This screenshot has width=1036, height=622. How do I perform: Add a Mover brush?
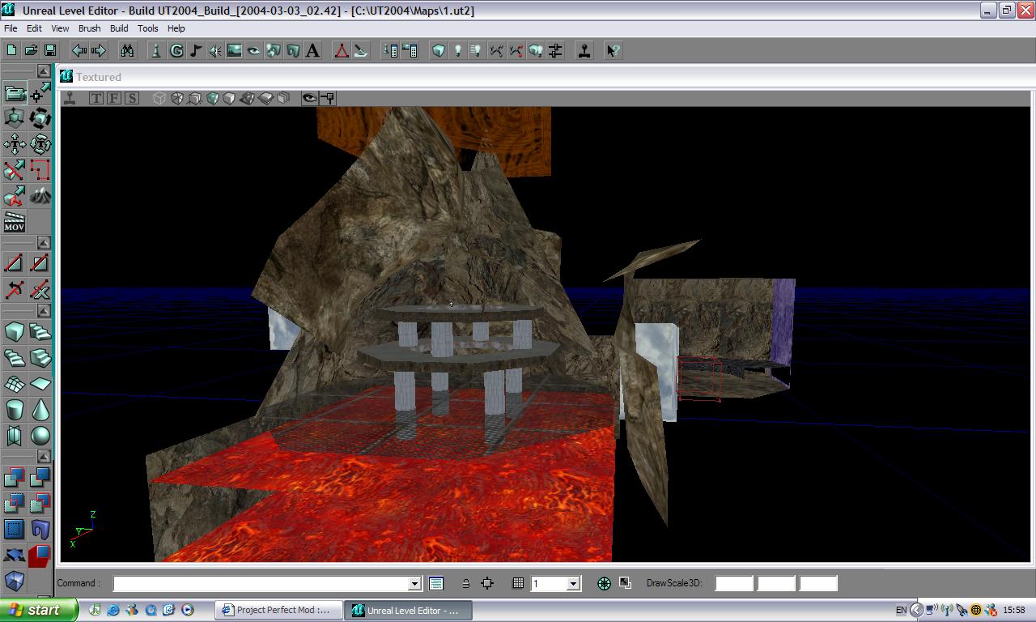point(15,556)
